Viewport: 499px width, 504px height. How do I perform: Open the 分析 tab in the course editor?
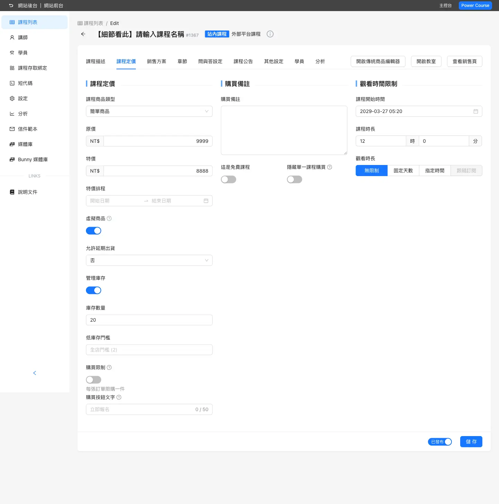point(320,61)
